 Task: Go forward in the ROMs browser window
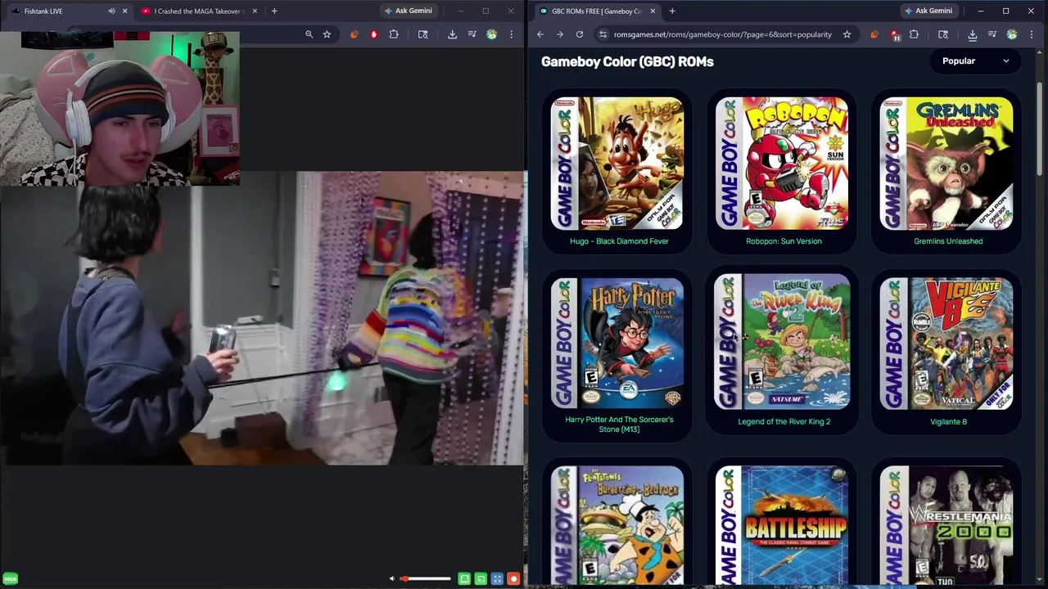[560, 34]
